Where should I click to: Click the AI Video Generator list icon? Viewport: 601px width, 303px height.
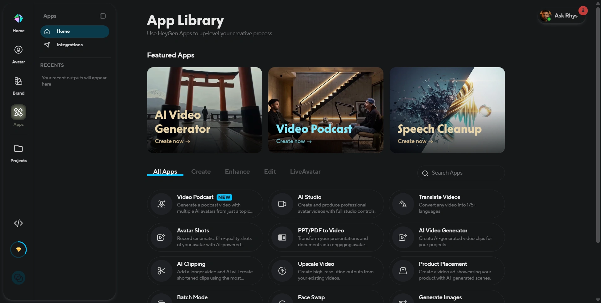click(x=403, y=237)
